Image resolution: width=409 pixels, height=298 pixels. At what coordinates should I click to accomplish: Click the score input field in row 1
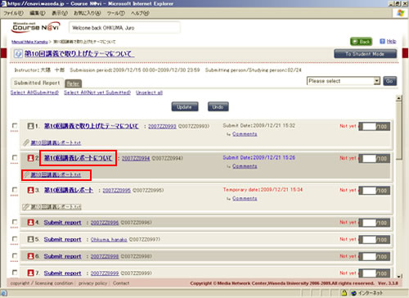pos(368,126)
